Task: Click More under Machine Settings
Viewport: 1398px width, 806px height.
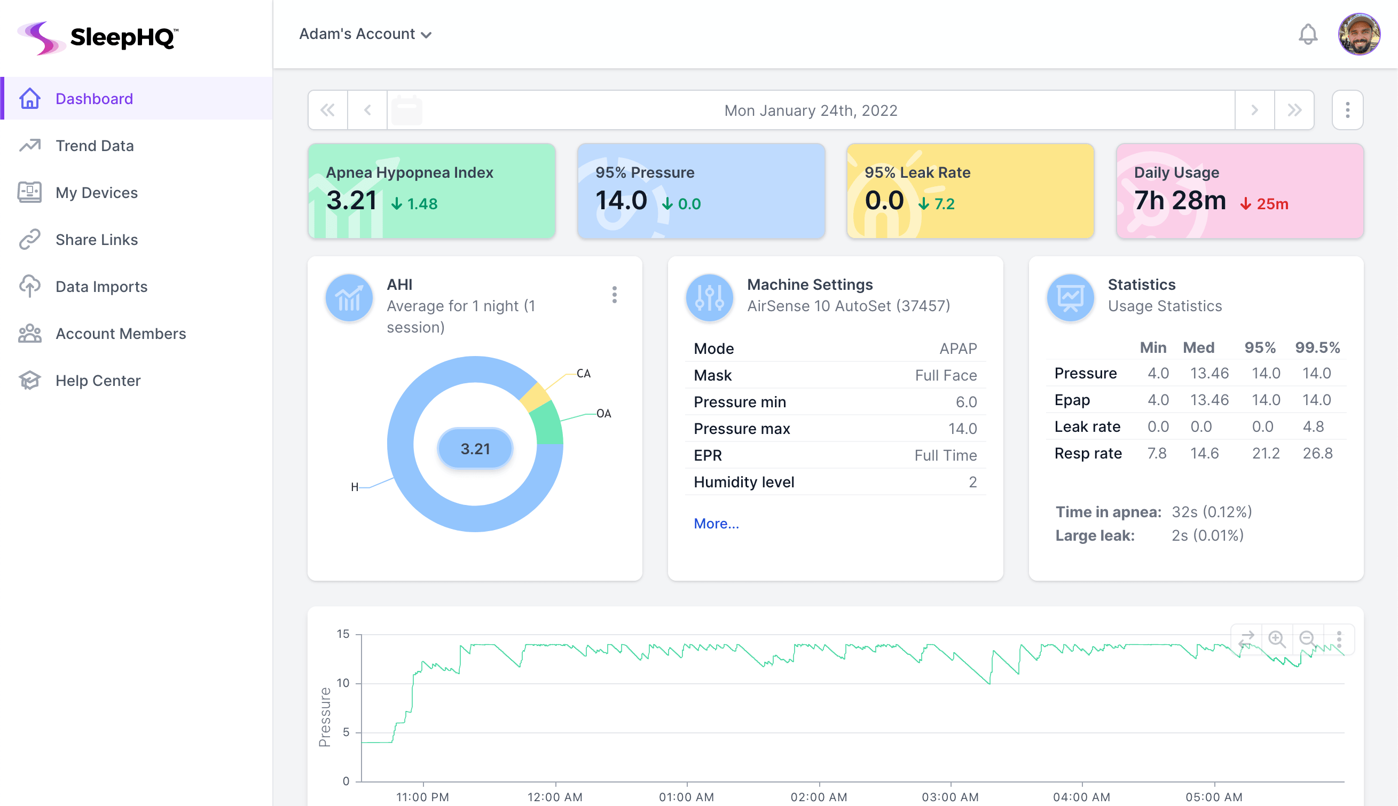Action: click(716, 523)
